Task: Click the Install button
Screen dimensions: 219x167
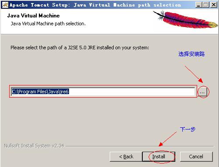Action: tap(159, 157)
